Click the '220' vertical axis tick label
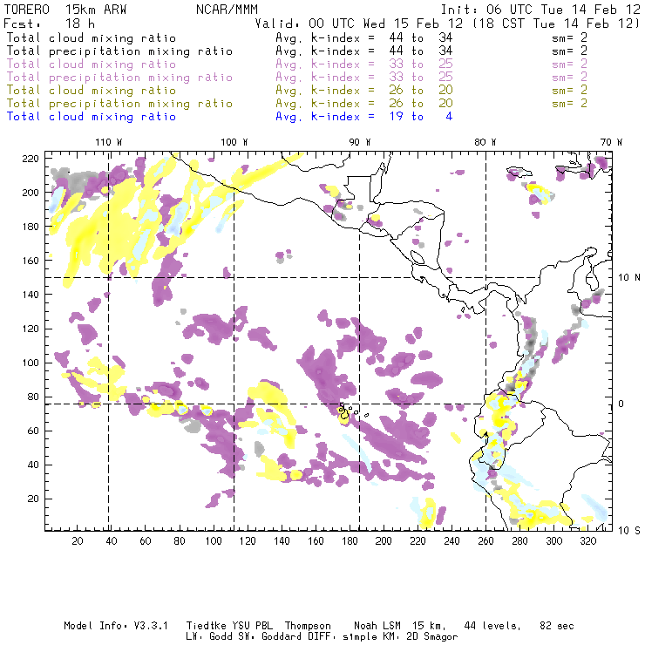The height and width of the screenshot is (645, 645). tap(31, 159)
